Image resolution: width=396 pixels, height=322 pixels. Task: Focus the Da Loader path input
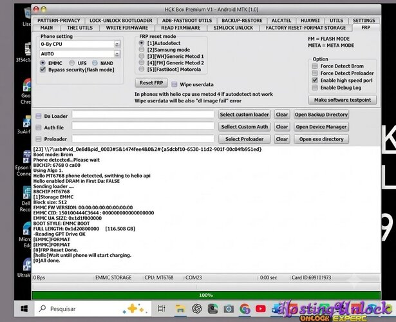click(x=143, y=114)
